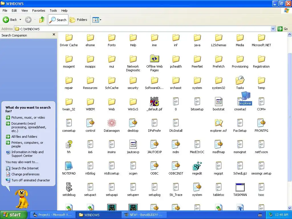Click the Forward navigation arrow

[28, 20]
